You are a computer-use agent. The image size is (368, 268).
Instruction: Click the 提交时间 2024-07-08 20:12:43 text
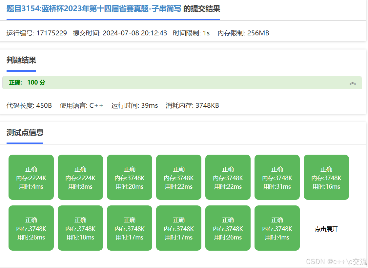pyautogui.click(x=120, y=33)
